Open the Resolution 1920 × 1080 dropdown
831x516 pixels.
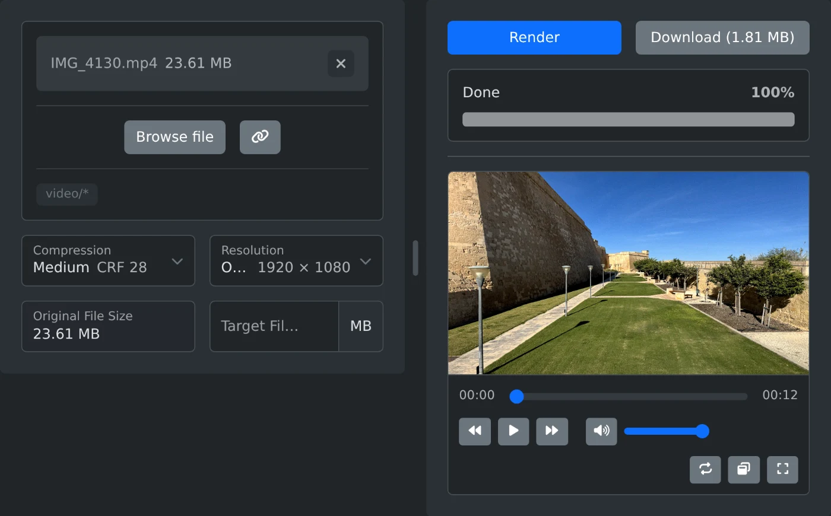296,260
